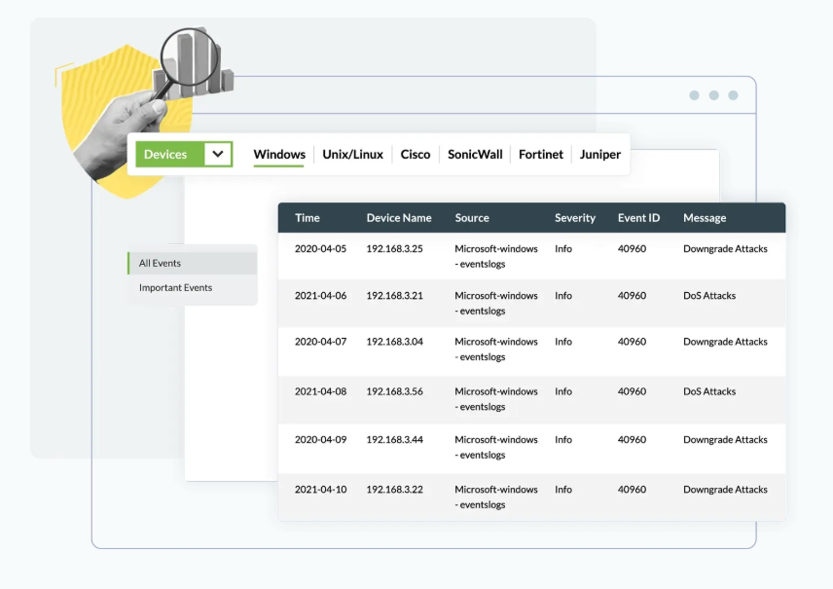Select the date 2021-04-08
833x589 pixels.
(x=320, y=391)
